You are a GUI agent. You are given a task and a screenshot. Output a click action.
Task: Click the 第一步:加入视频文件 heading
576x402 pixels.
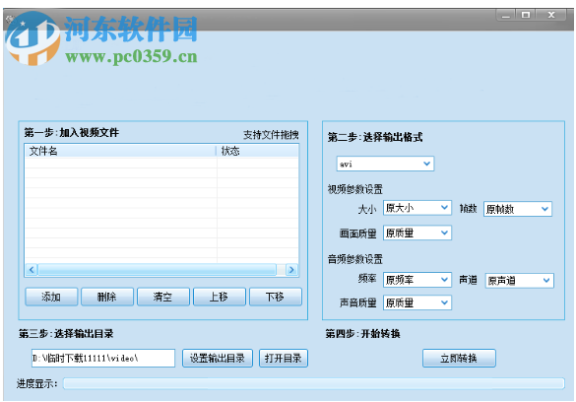pyautogui.click(x=72, y=132)
